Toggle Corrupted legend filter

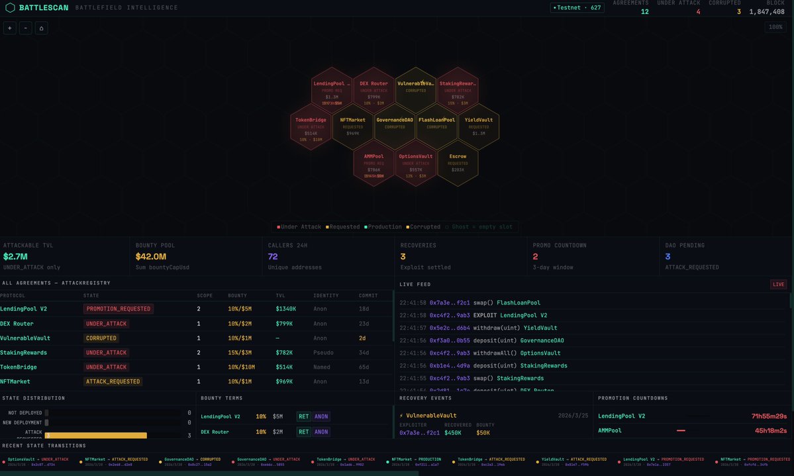[x=423, y=227]
